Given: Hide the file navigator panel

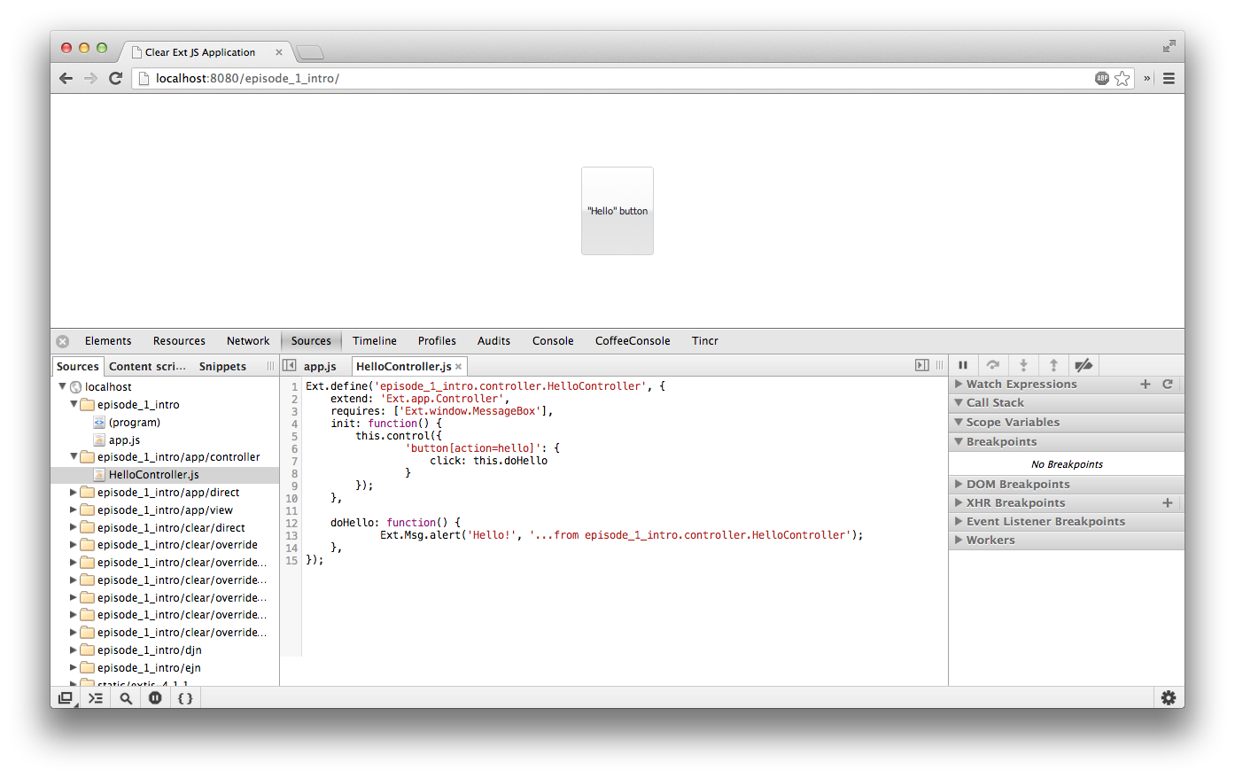Looking at the screenshot, I should coord(289,366).
